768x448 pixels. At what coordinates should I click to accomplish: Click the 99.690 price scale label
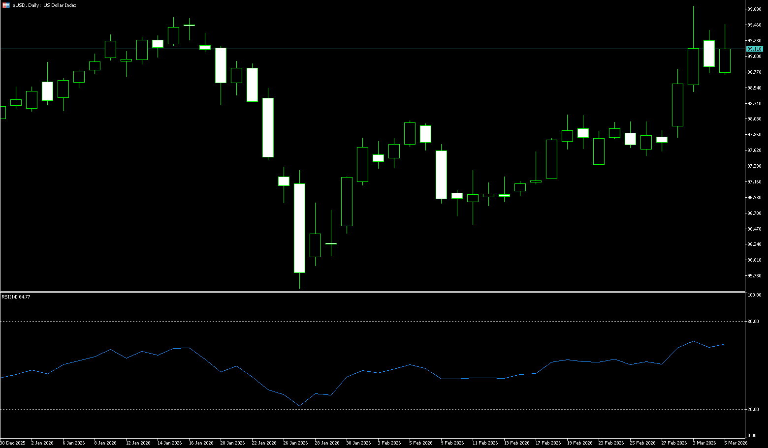pyautogui.click(x=754, y=9)
